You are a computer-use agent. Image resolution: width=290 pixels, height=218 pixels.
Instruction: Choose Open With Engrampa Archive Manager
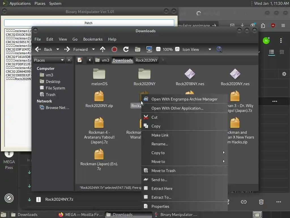coord(184,99)
